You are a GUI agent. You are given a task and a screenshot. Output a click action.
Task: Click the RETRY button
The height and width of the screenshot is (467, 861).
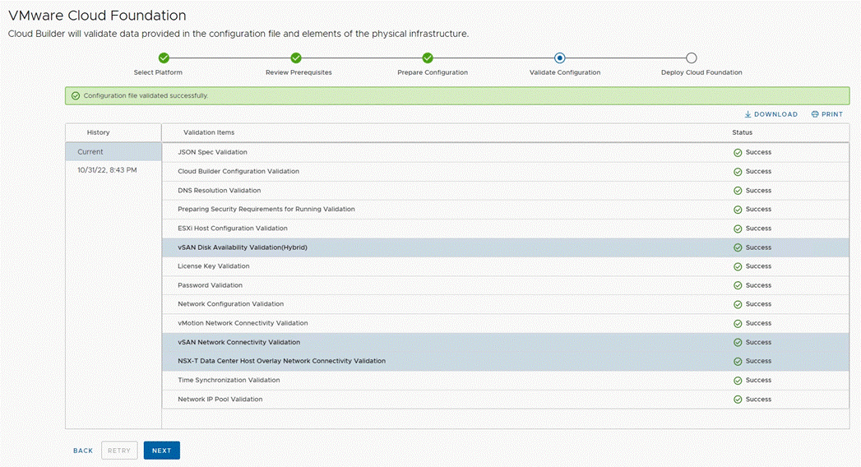(119, 451)
